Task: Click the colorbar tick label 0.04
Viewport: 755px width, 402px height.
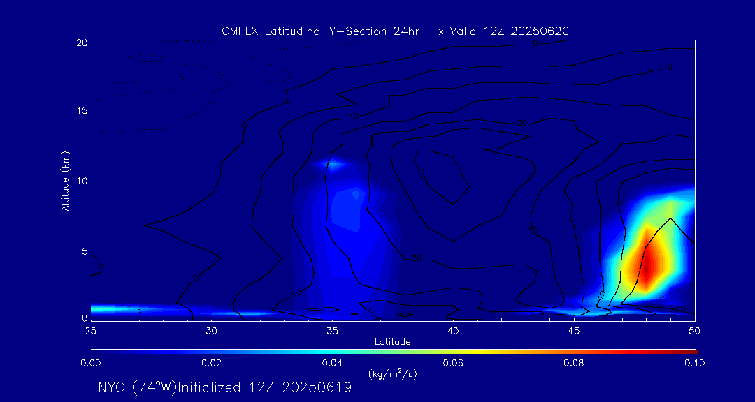Action: tap(333, 363)
